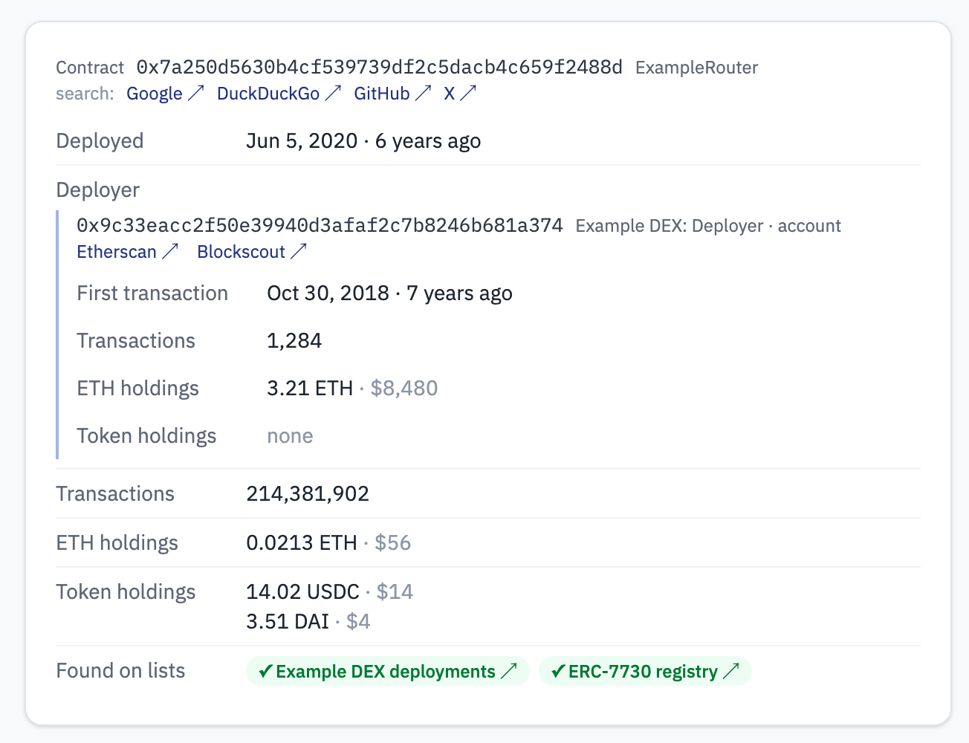Click the First transaction row label
The width and height of the screenshot is (969, 743).
(x=152, y=293)
